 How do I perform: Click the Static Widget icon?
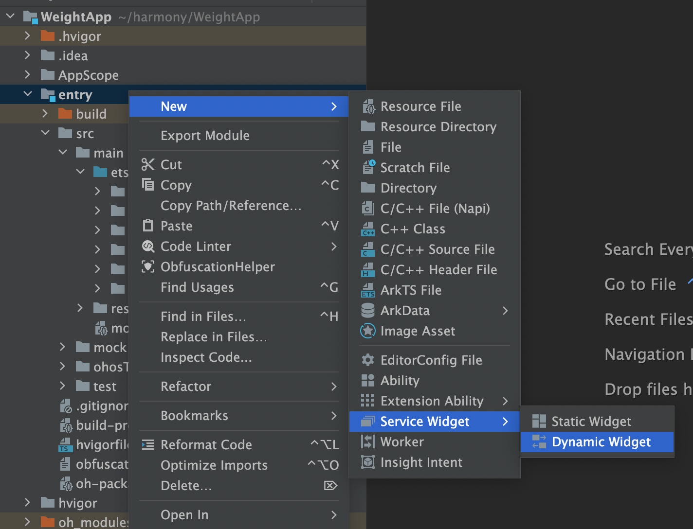[539, 422]
